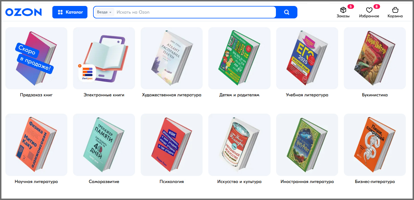Expand the Везде search scope dropdown

tap(104, 12)
